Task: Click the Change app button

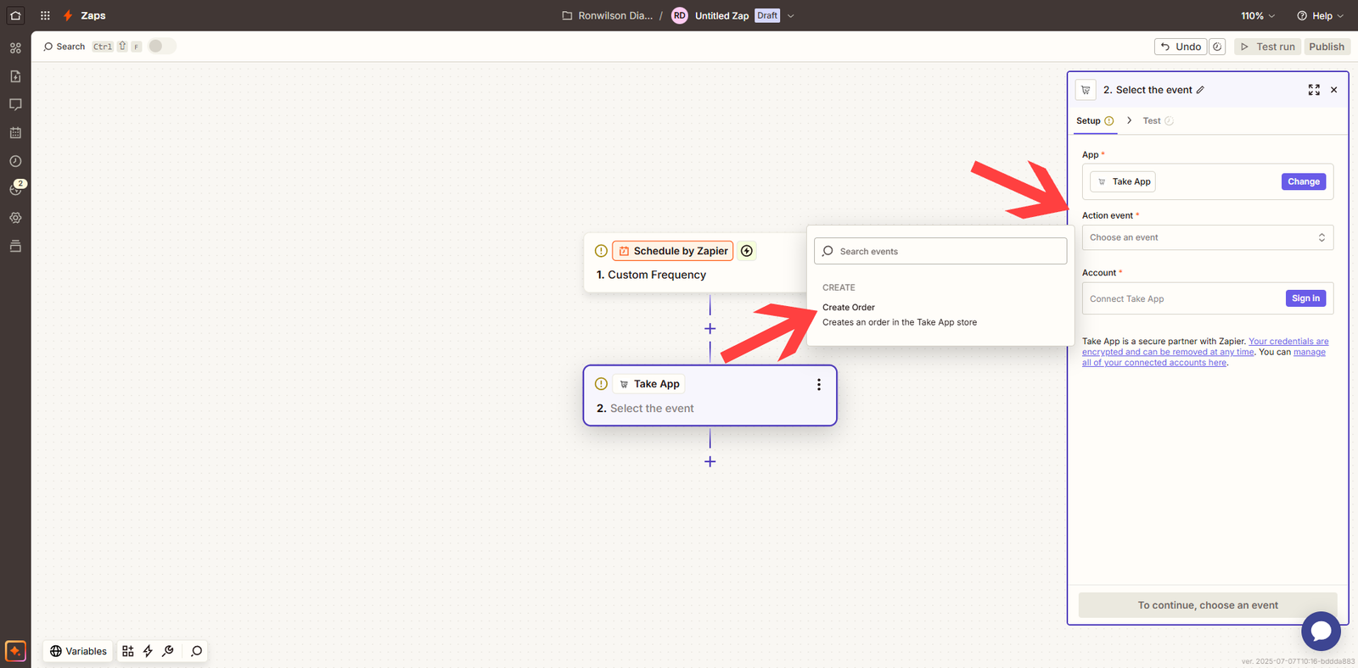Action: [x=1304, y=181]
